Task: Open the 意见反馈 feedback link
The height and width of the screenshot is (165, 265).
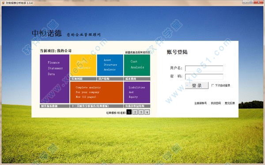Action: point(230,103)
